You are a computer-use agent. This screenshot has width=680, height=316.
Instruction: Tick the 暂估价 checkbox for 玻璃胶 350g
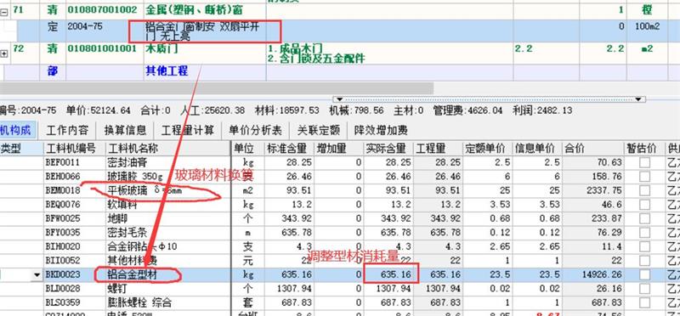pyautogui.click(x=644, y=177)
